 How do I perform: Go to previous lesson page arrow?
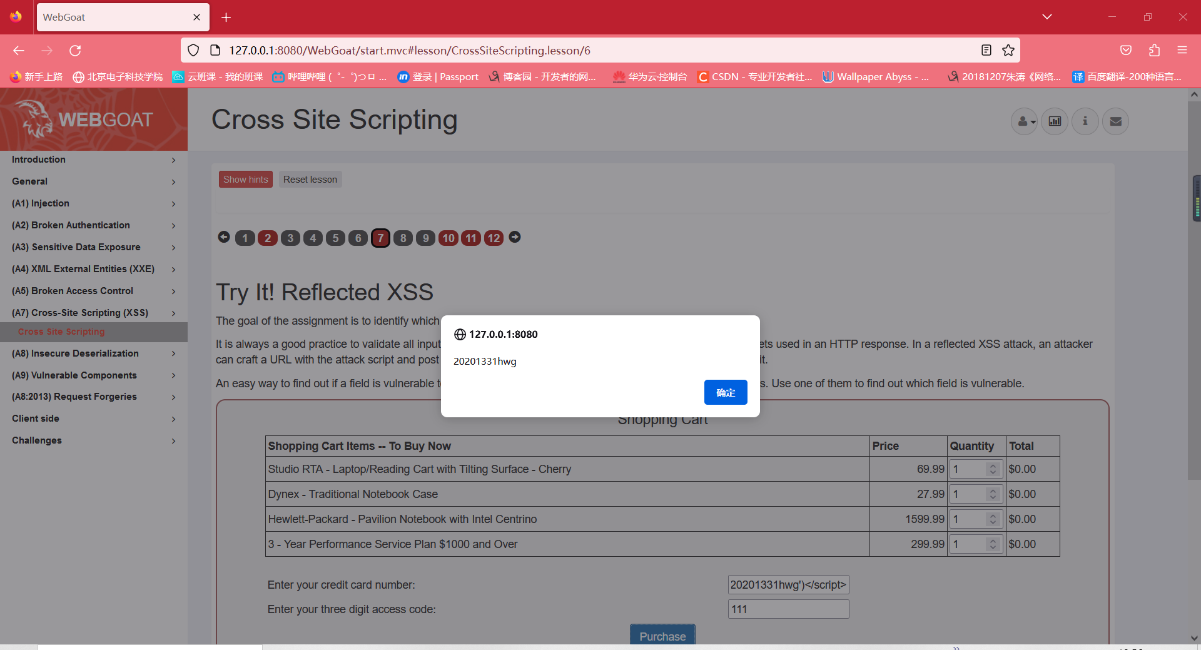tap(224, 237)
